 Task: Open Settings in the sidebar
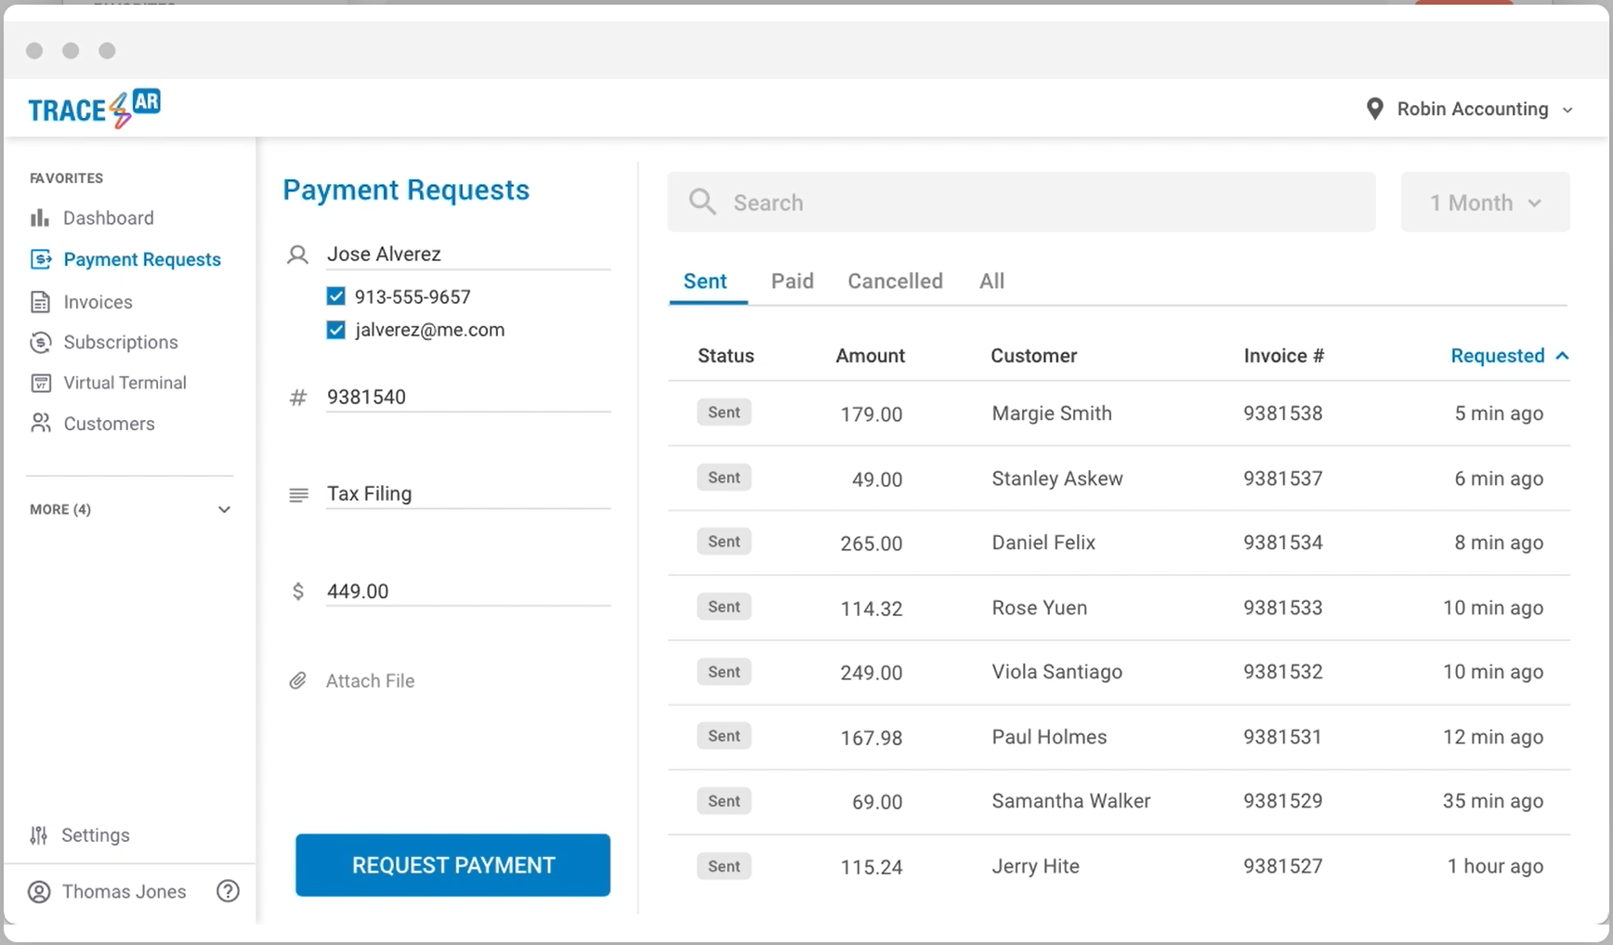click(95, 835)
